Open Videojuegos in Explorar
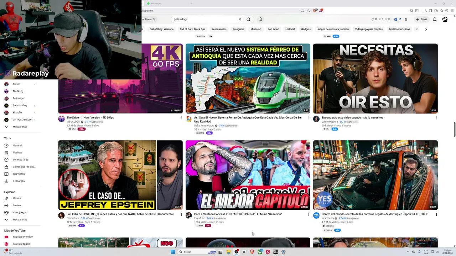Image resolution: width=456 pixels, height=256 pixels. 20,213
